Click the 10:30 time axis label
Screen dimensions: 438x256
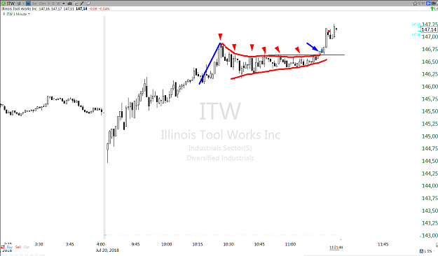(228, 244)
